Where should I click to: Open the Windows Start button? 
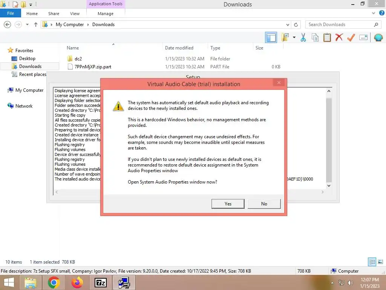tap(9, 282)
